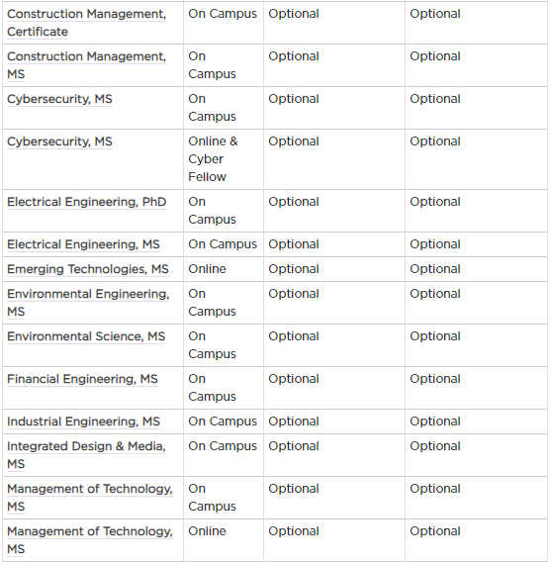Screen dimensions: 551x562
Task: Open Electrical Engineering, PhD link
Action: (86, 202)
